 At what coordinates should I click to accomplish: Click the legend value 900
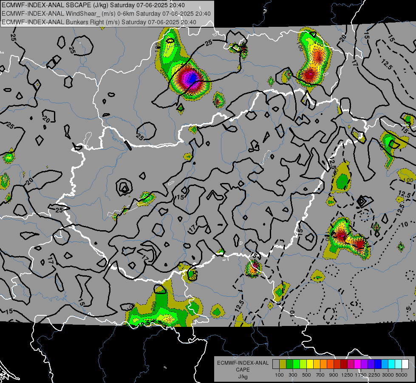tap(334, 375)
